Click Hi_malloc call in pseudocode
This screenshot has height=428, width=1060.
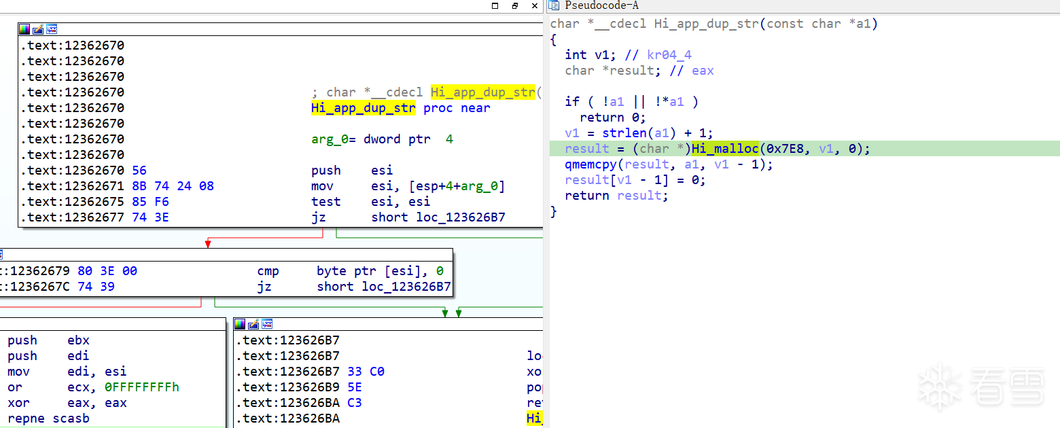(725, 149)
